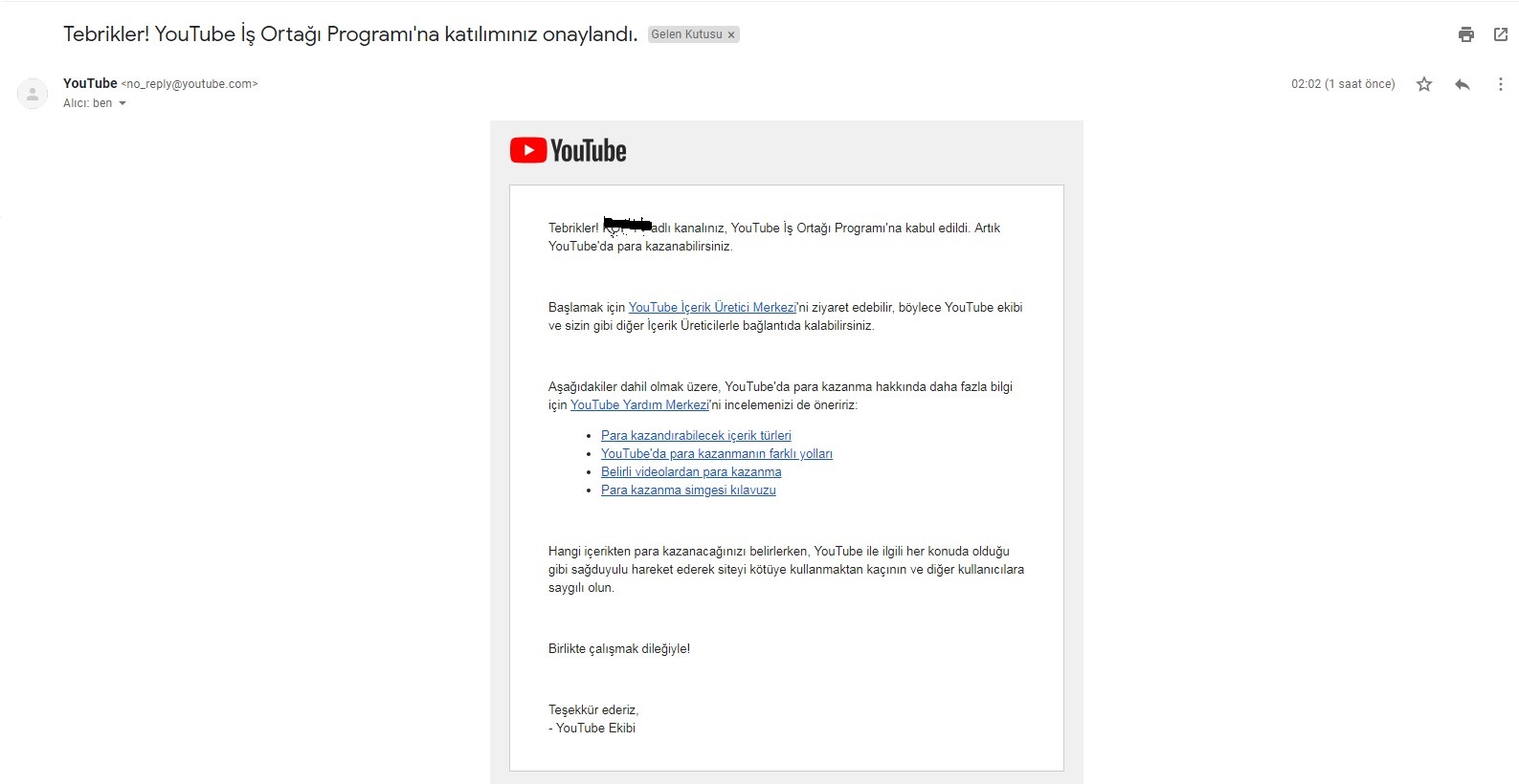Follow 'YouTube'da para kazanmanın farklı yolları' link

point(716,454)
